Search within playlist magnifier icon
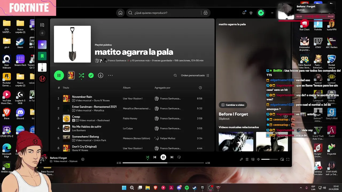The height and width of the screenshot is (192, 342). (175, 75)
